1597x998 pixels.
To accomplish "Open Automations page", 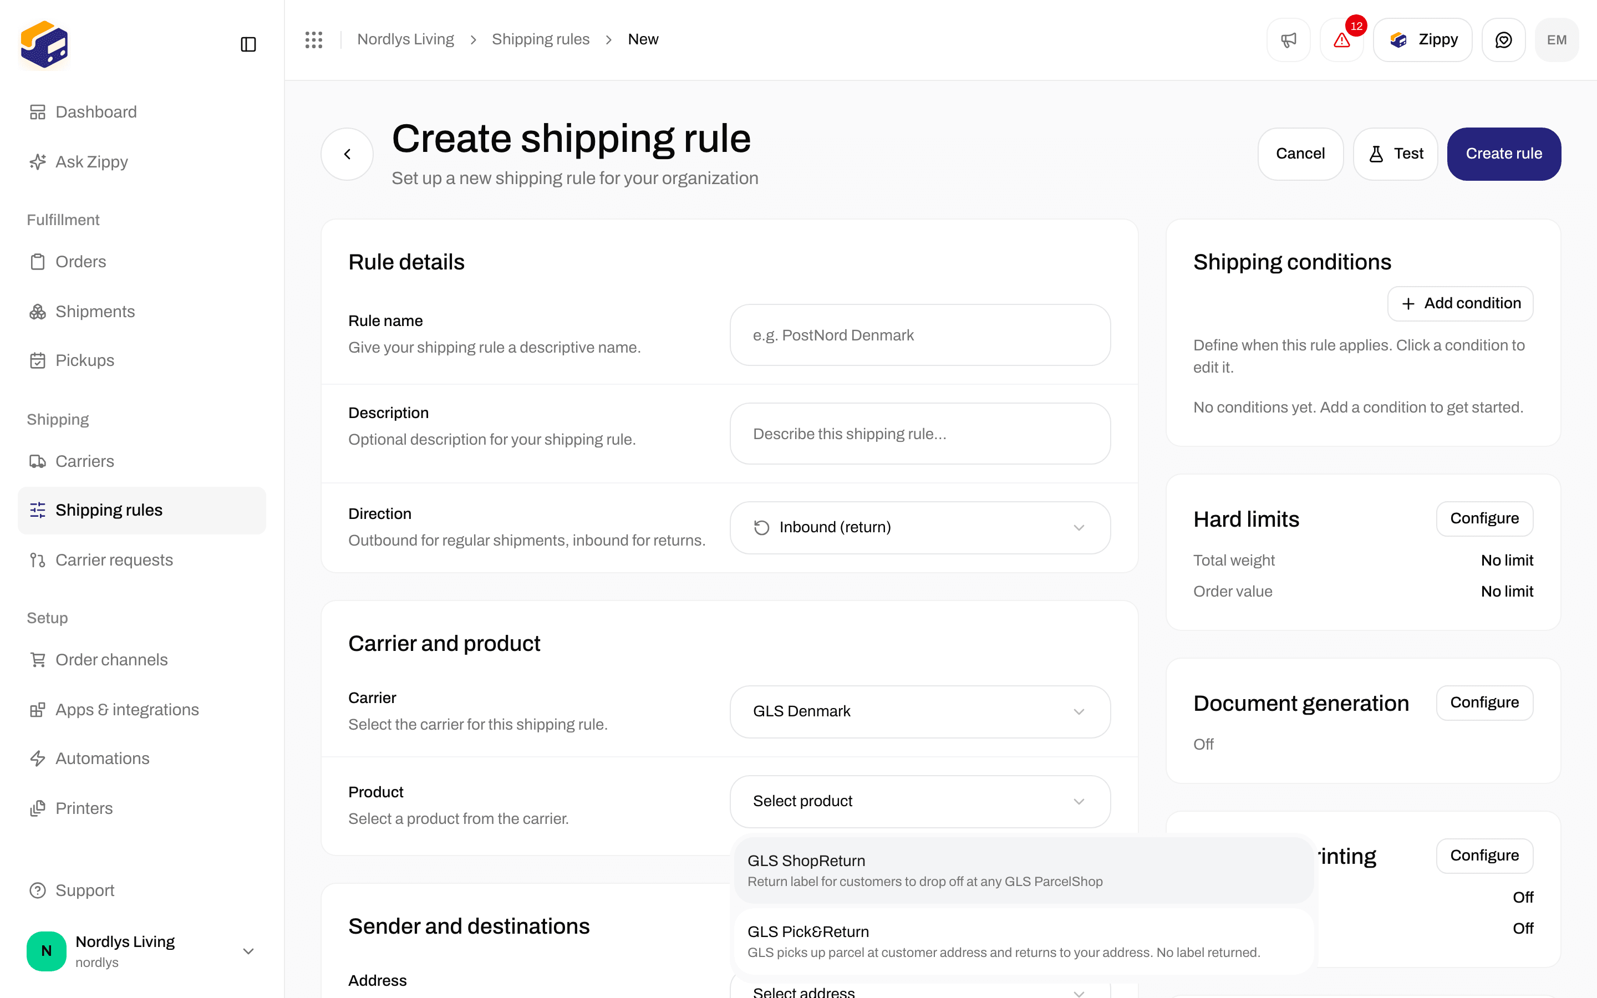I will click(142, 758).
